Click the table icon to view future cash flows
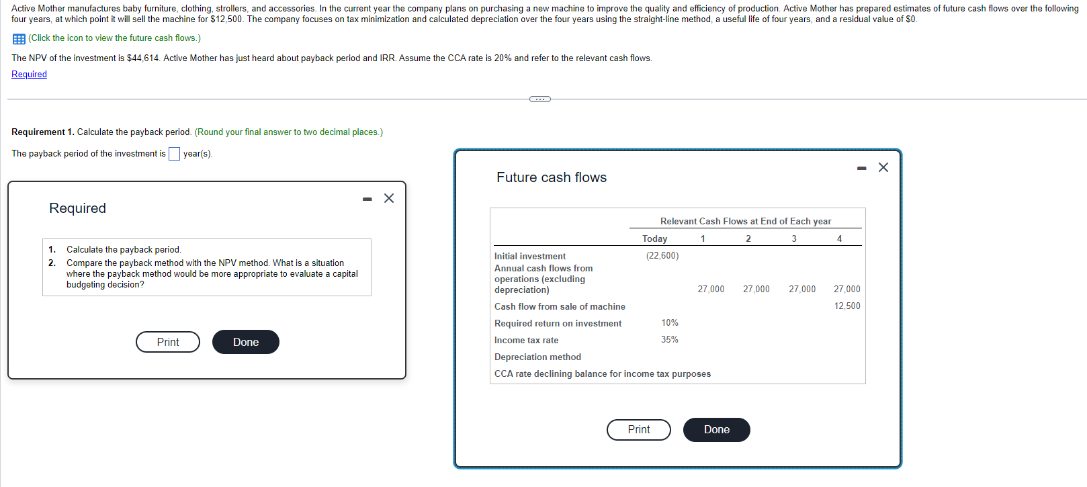The image size is (1087, 487). point(19,39)
